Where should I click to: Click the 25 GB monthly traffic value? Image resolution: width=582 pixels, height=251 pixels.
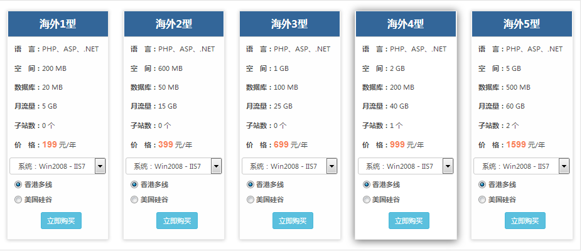(283, 107)
